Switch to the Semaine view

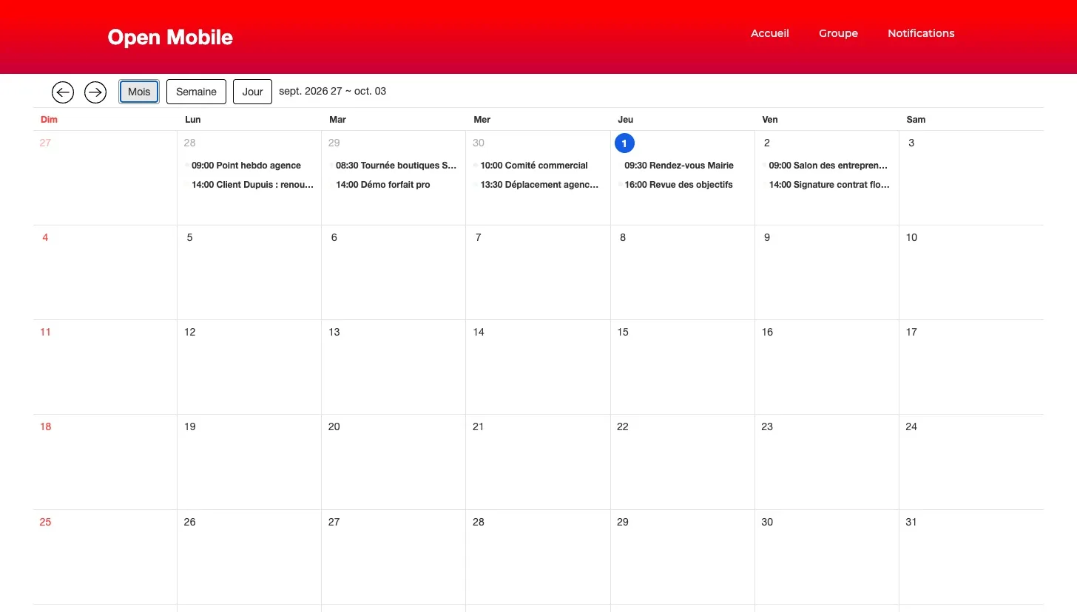[196, 92]
